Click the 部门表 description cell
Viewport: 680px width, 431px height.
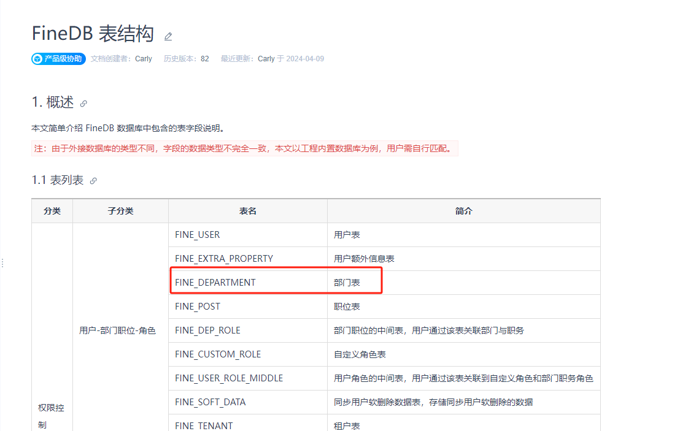(x=463, y=283)
